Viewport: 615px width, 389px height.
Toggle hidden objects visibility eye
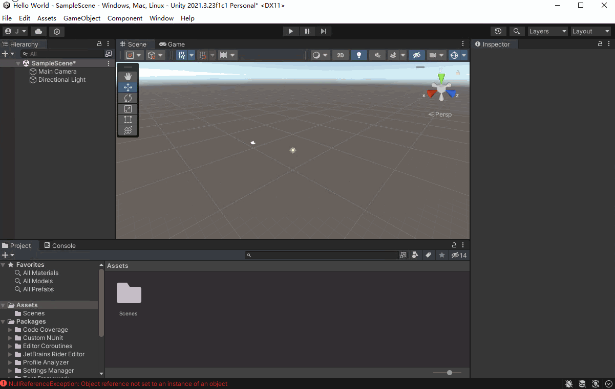click(x=417, y=55)
